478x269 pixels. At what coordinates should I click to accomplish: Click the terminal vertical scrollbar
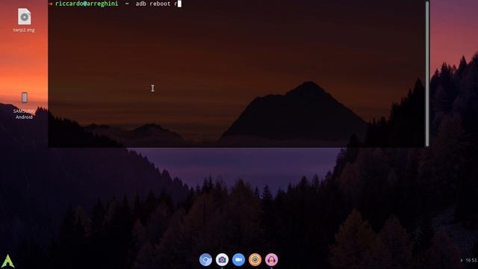427,73
